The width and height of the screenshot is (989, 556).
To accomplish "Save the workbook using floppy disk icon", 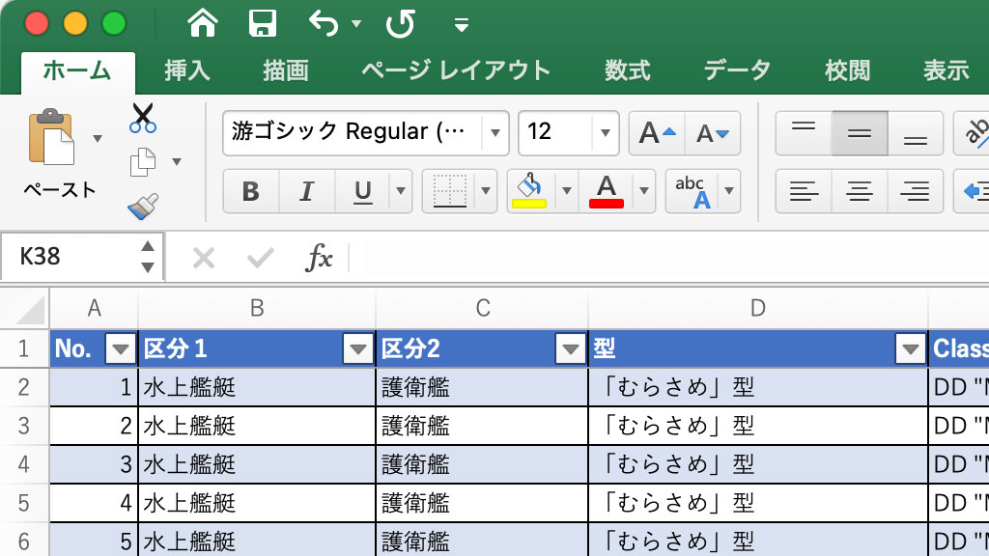I will pyautogui.click(x=263, y=22).
